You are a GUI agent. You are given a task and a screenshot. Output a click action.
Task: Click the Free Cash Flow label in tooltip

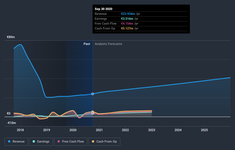[x=106, y=23]
